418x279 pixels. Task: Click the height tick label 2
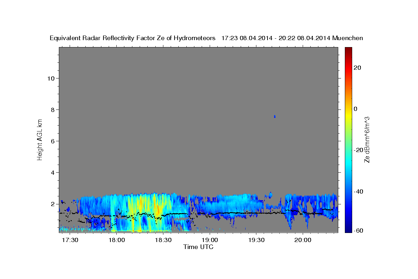(53, 204)
